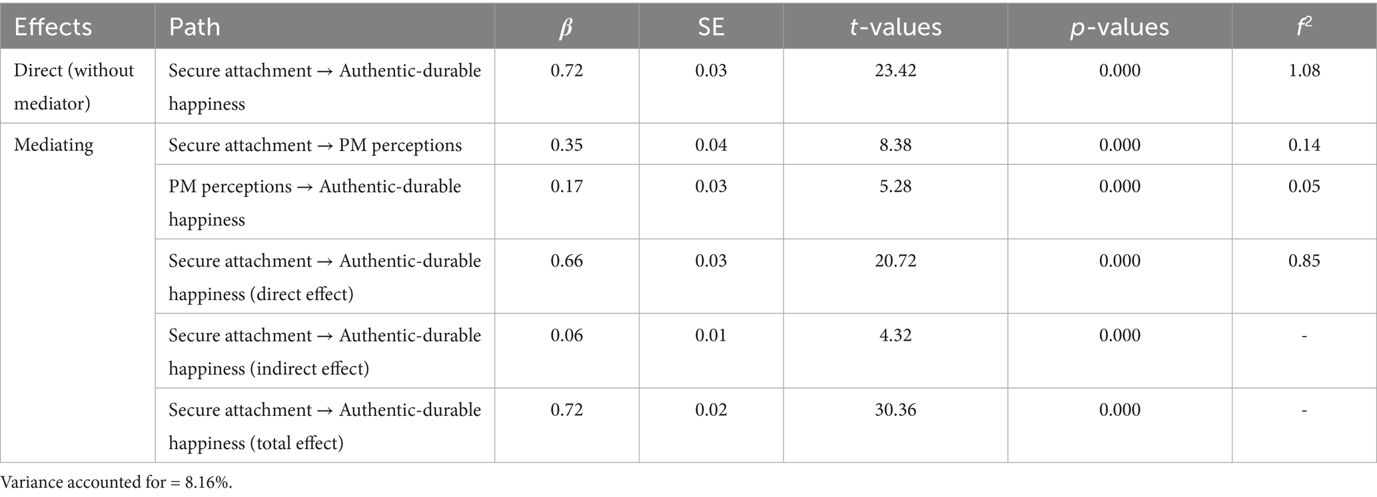The width and height of the screenshot is (1377, 497).
Task: Click the "Mediating" effects cell
Action: 53,144
